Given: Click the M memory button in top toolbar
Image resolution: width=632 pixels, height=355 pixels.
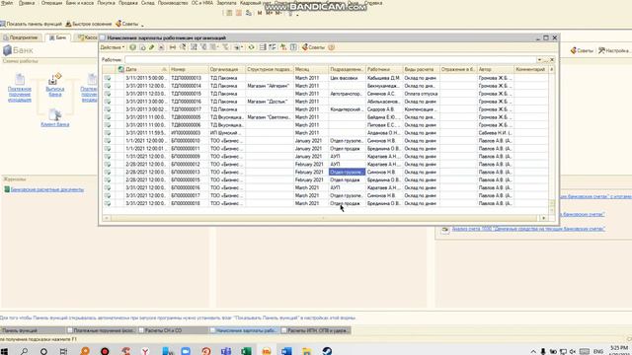Looking at the screenshot, I should [260, 13].
